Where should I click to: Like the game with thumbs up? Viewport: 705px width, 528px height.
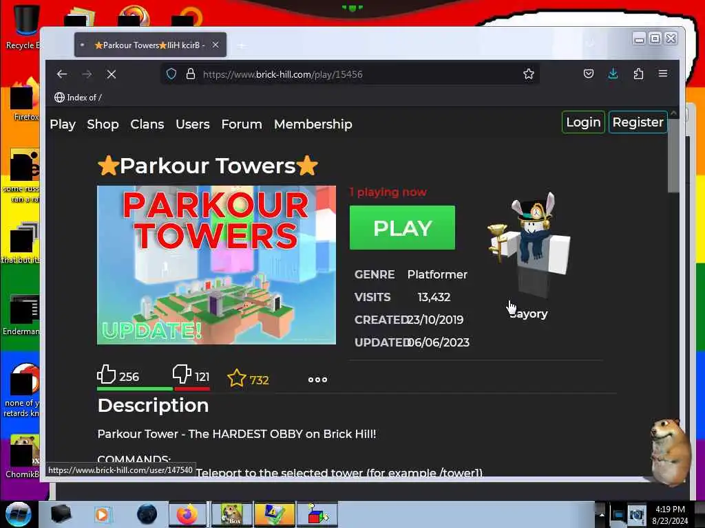click(107, 375)
